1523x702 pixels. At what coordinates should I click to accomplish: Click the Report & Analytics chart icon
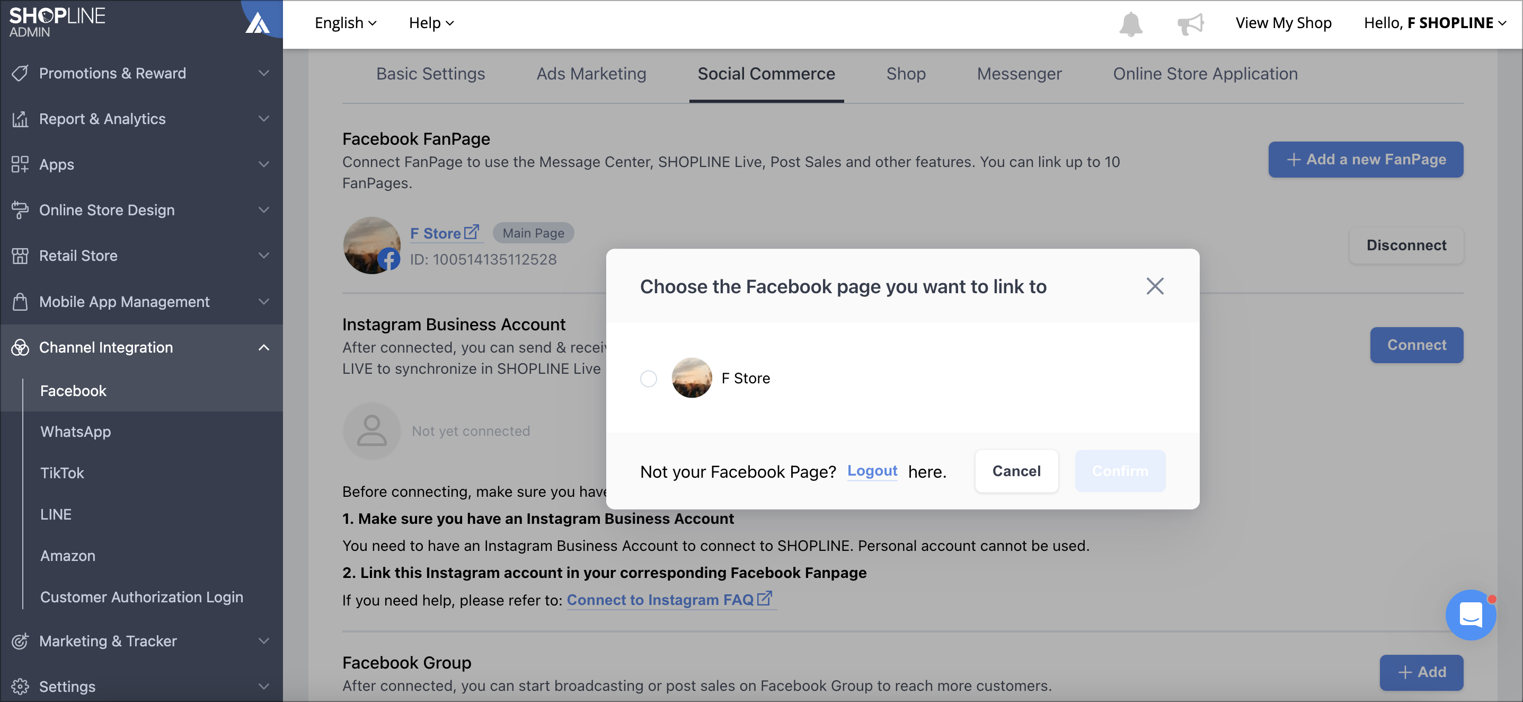[x=20, y=119]
